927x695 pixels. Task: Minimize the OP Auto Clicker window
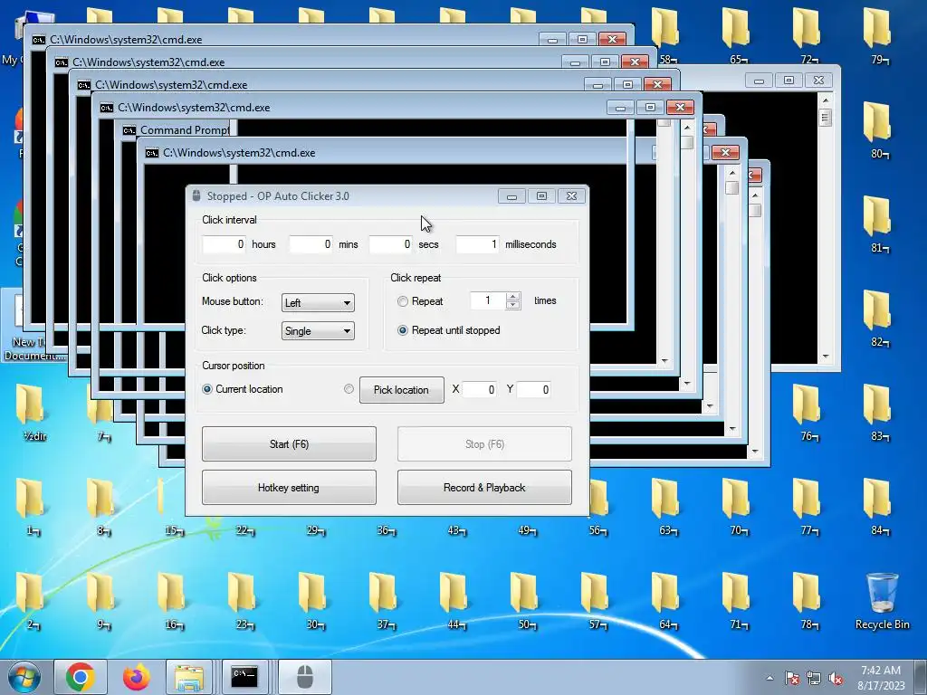coord(512,196)
